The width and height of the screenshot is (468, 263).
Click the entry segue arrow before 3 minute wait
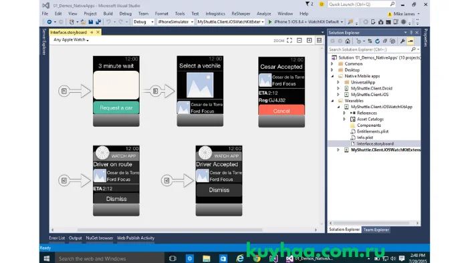point(75,91)
